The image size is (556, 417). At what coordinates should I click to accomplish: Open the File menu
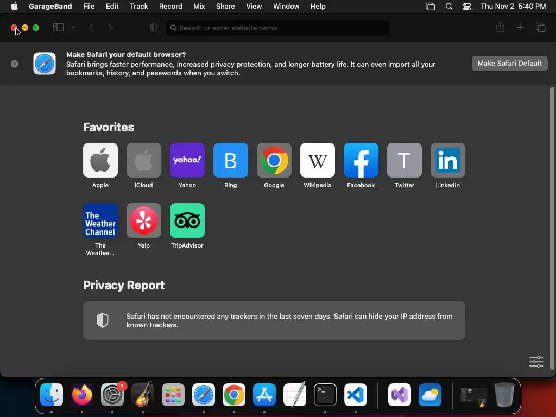point(89,7)
